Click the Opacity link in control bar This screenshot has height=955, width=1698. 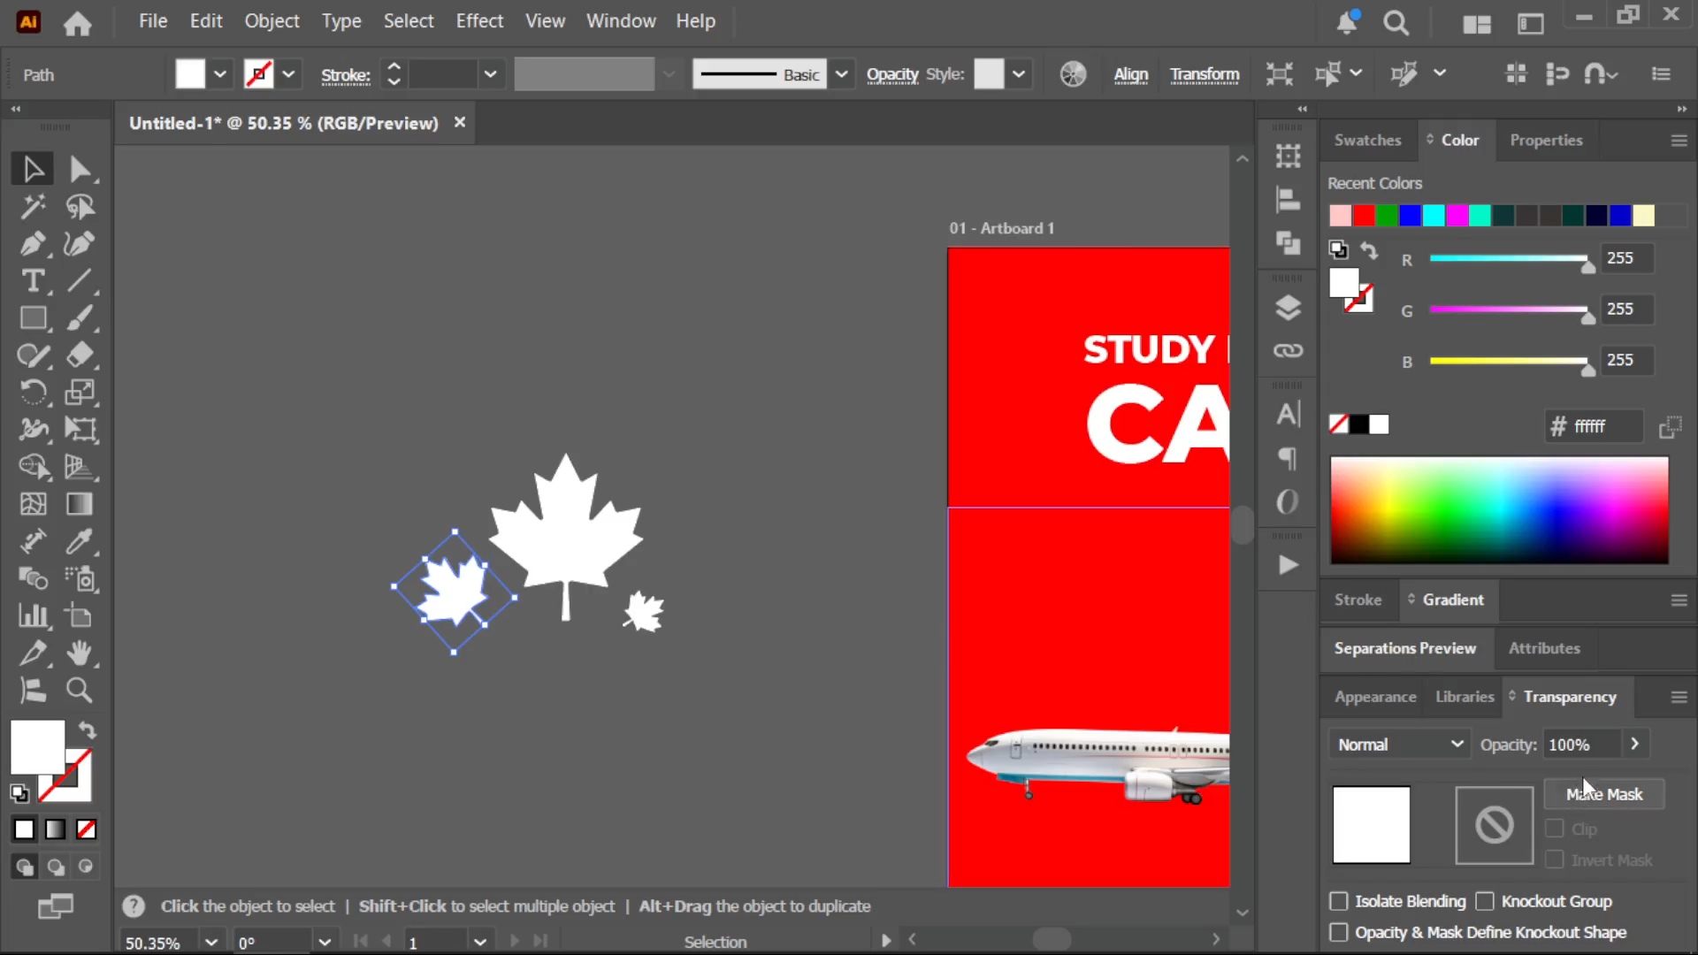(x=892, y=75)
